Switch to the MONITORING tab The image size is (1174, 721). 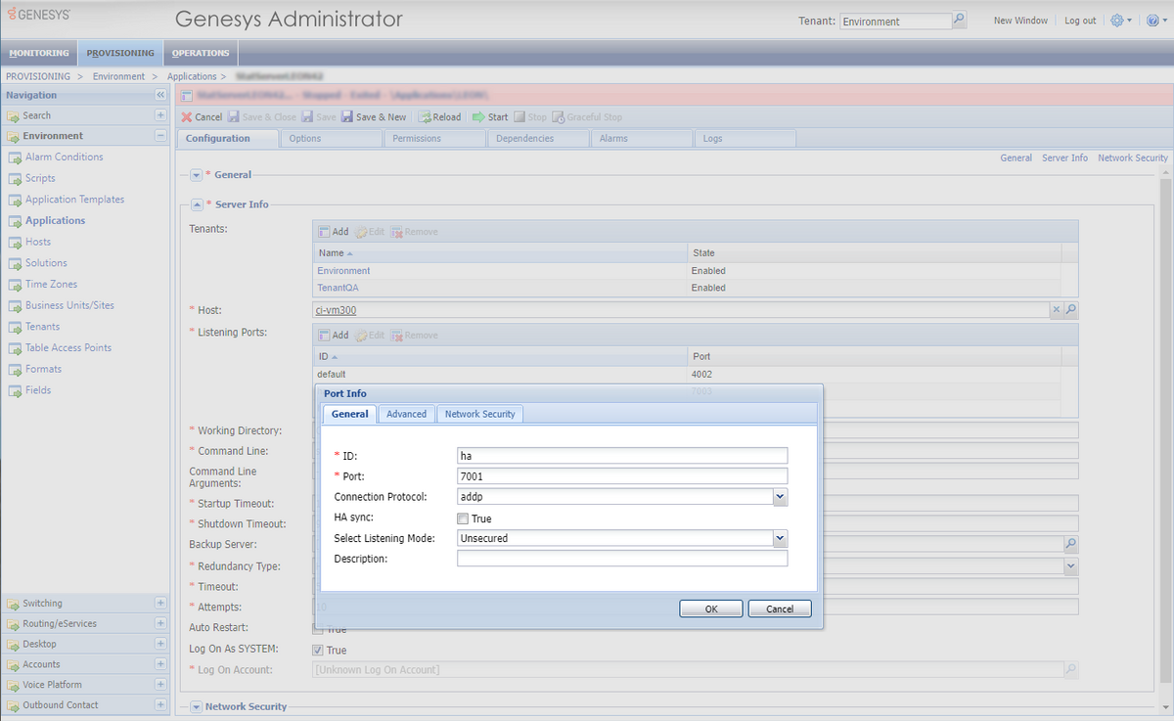(40, 53)
